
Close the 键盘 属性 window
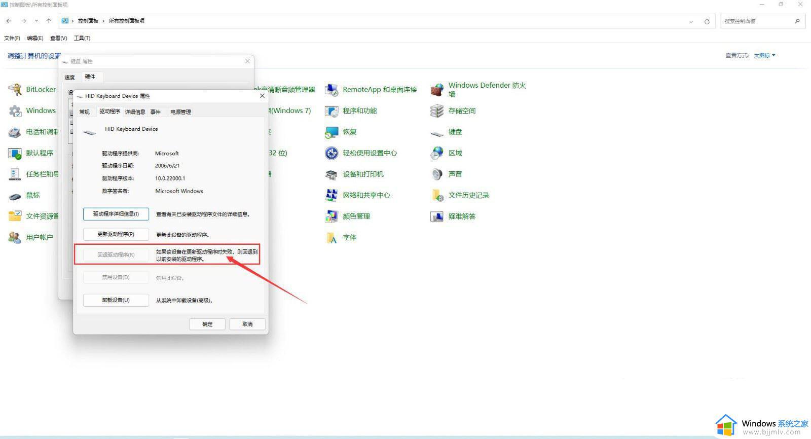[x=247, y=61]
